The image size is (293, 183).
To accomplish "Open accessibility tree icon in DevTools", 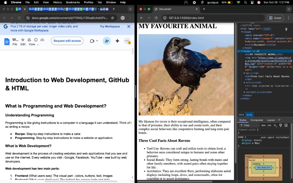I will click(286, 29).
